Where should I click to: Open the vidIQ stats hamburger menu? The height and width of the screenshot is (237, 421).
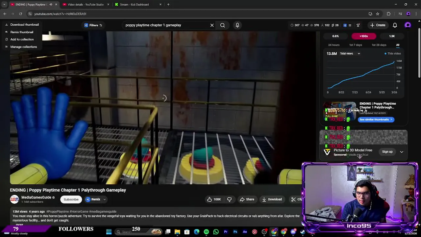[x=350, y=25]
